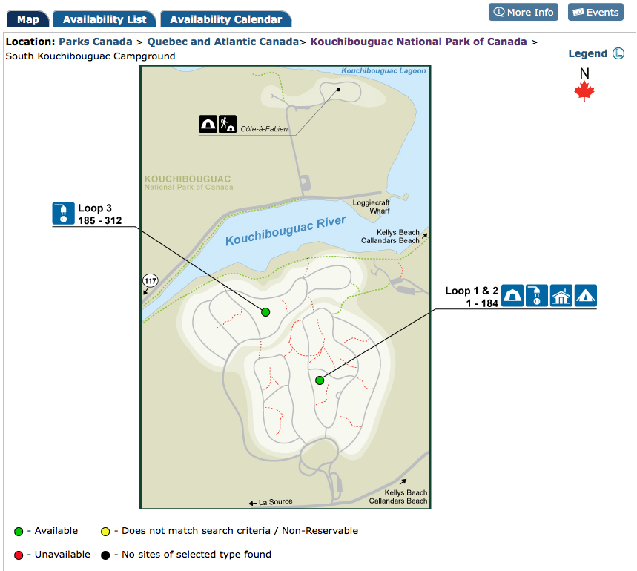637x571 pixels.
Task: Switch to the Map tab
Action: point(27,19)
